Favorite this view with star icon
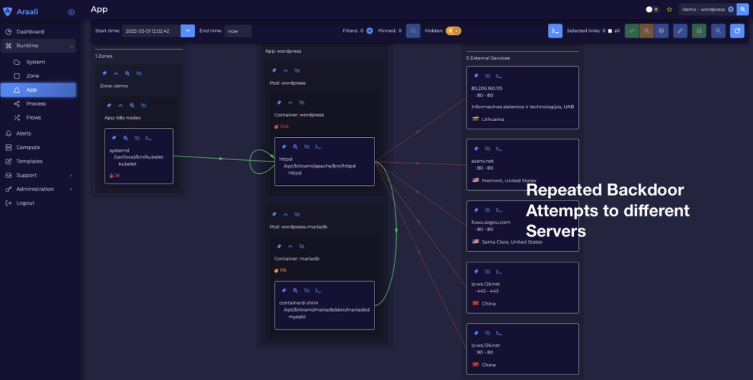 [x=669, y=9]
